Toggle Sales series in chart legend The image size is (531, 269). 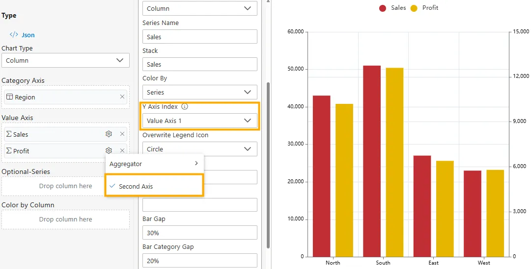coord(392,8)
